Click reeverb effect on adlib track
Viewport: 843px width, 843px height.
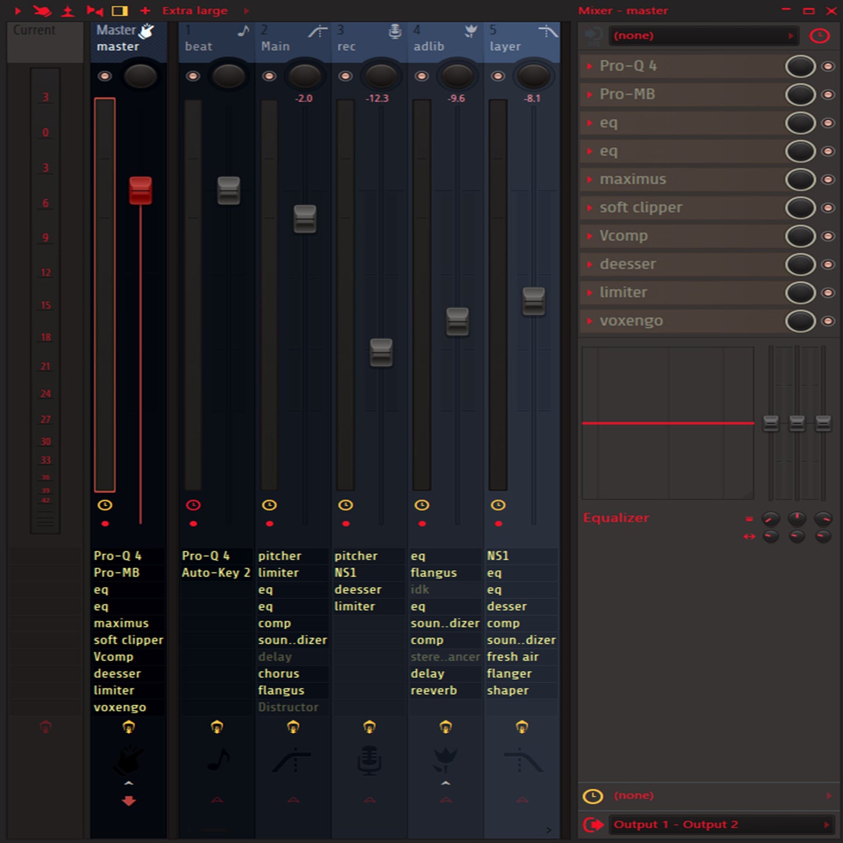pyautogui.click(x=446, y=691)
